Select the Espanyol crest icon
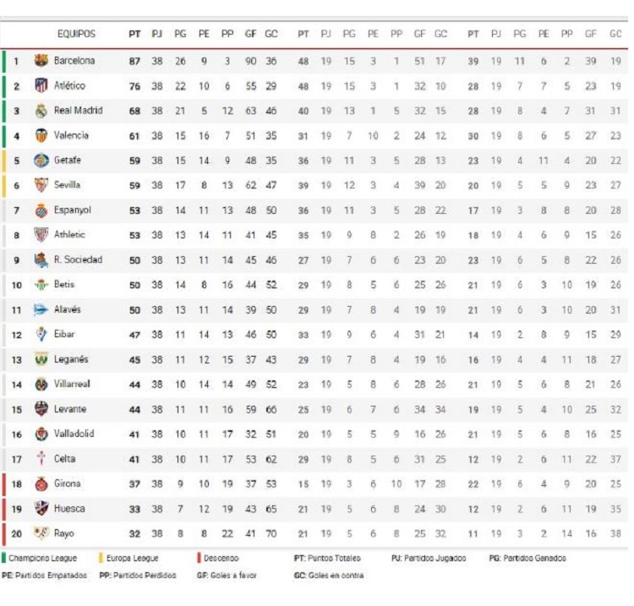Screen dimensions: 634x606 point(41,210)
